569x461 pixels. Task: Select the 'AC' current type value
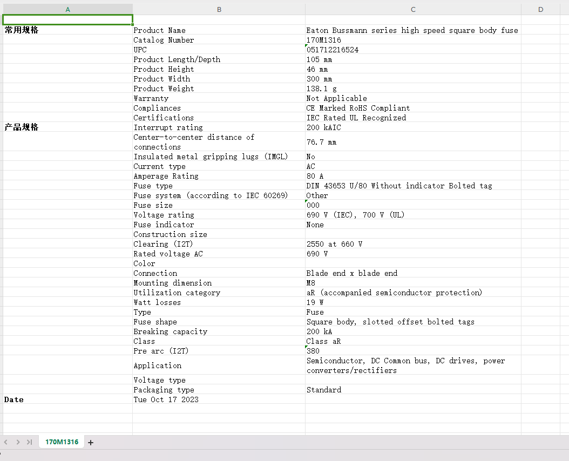click(414, 166)
